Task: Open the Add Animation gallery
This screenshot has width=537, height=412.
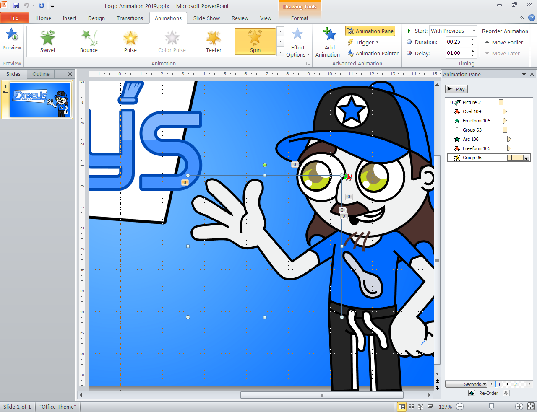Action: pos(330,42)
